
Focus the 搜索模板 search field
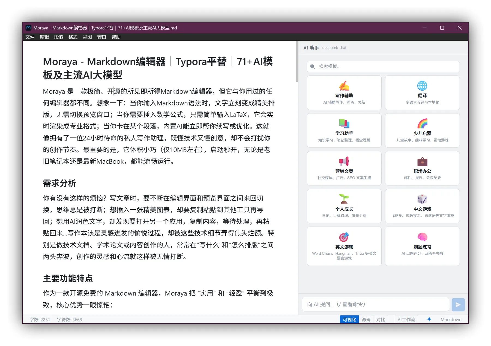click(x=383, y=67)
